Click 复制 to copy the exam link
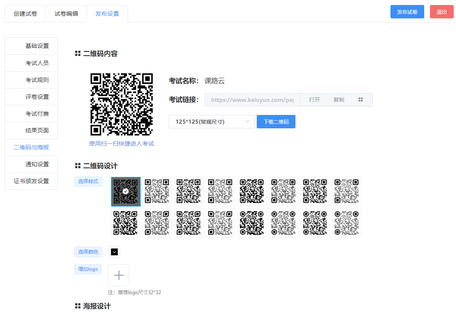456x313 pixels. [x=339, y=100]
